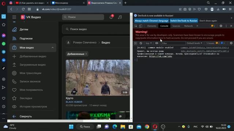Open console settings gear
234x131 pixels.
pyautogui.click(x=231, y=43)
